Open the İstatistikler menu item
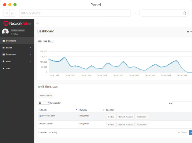 pos(17,55)
